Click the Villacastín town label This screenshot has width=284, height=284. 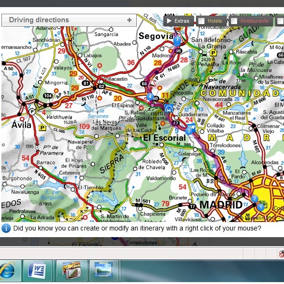(x=116, y=79)
